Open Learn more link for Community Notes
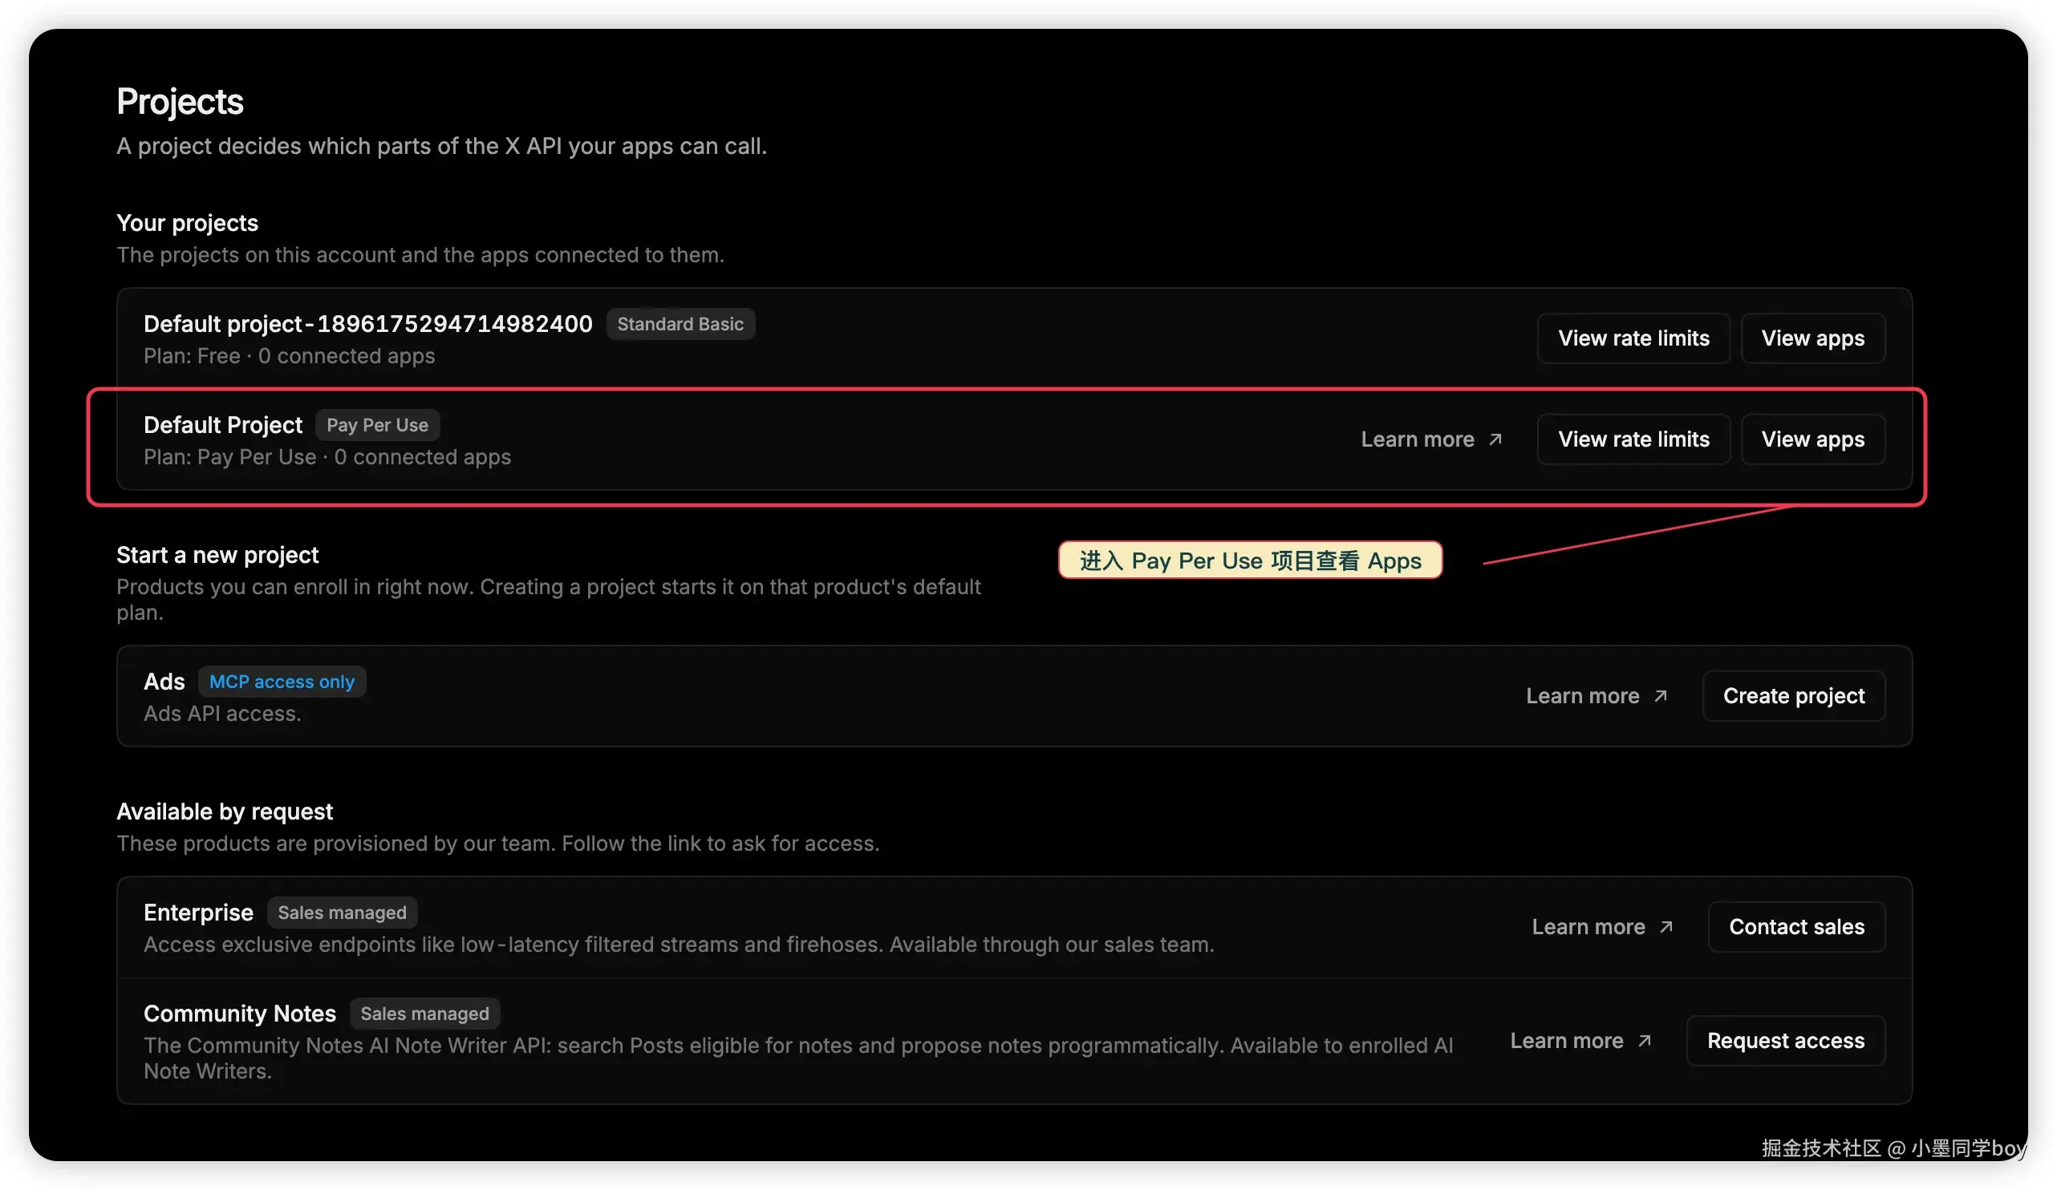Image resolution: width=2057 pixels, height=1190 pixels. coord(1567,1041)
